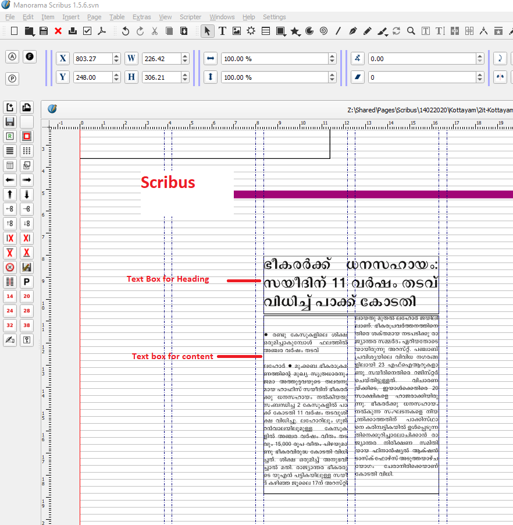Toggle the round F button
This screenshot has height=525, width=513.
(29, 56)
